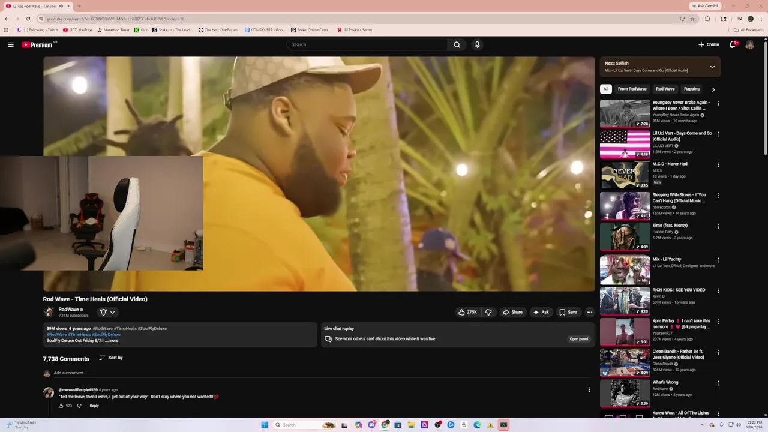Click Ask Gemini in Chrome
Image resolution: width=768 pixels, height=432 pixels.
[705, 6]
